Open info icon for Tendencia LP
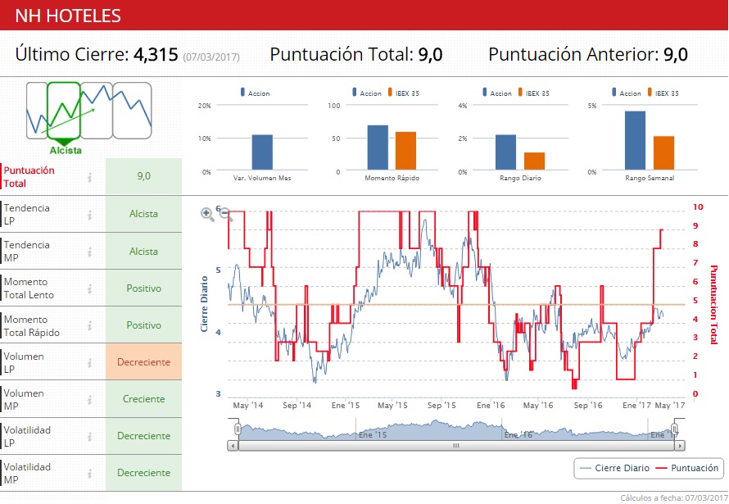The width and height of the screenshot is (729, 504). pos(90,215)
